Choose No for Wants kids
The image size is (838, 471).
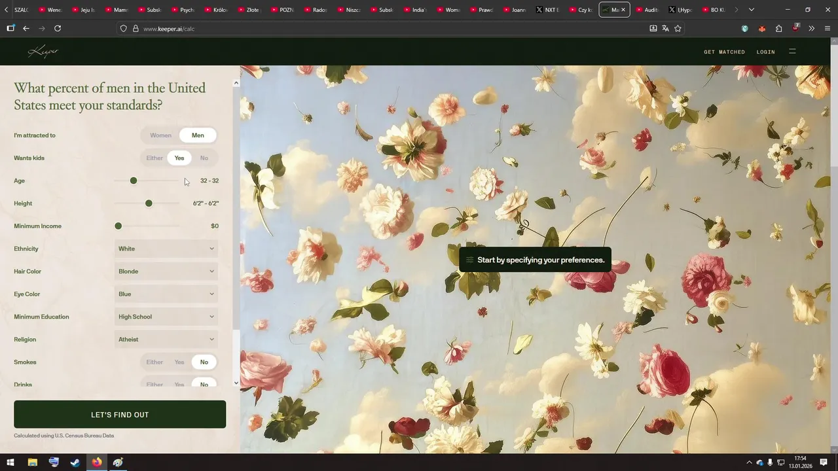[x=204, y=158]
